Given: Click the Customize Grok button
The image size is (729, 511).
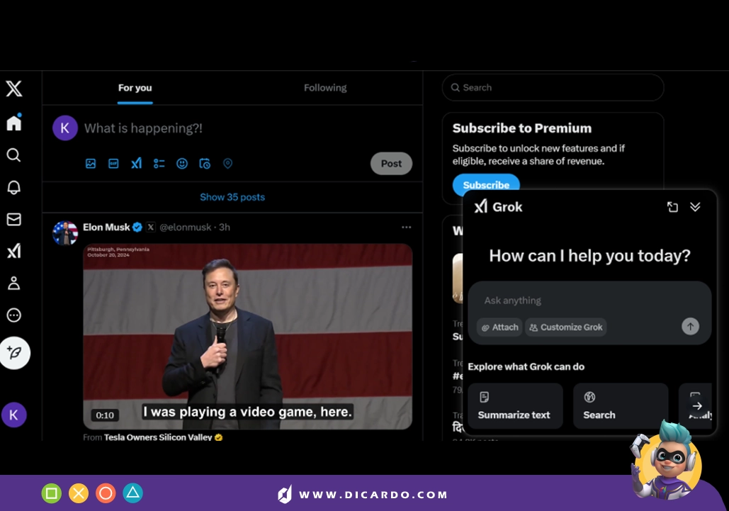Looking at the screenshot, I should pyautogui.click(x=566, y=327).
